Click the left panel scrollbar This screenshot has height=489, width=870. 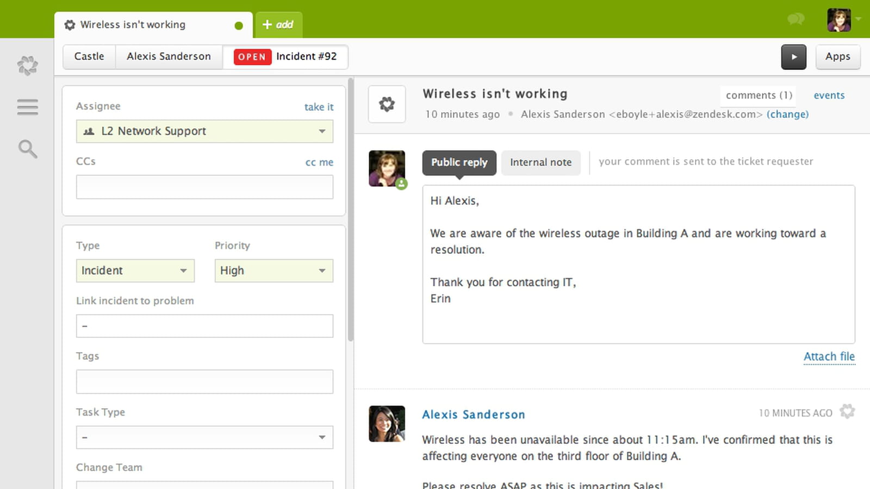351,210
